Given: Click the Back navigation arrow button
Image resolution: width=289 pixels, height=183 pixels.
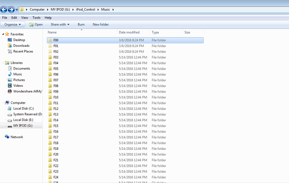Looking at the screenshot, I should point(4,9).
